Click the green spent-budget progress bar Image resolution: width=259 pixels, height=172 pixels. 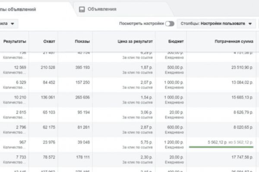click(x=221, y=147)
